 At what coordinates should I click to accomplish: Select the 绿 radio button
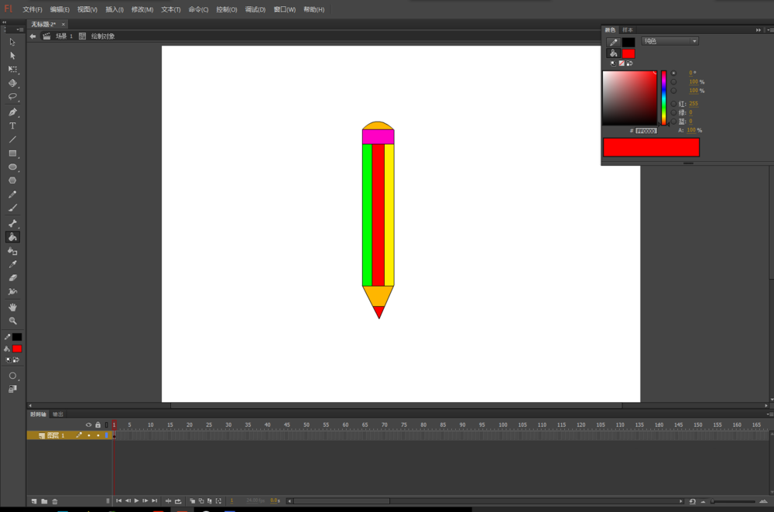click(x=673, y=112)
